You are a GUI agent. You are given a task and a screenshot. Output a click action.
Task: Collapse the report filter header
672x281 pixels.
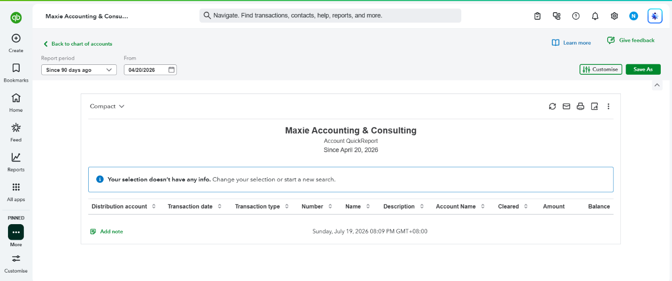[657, 85]
